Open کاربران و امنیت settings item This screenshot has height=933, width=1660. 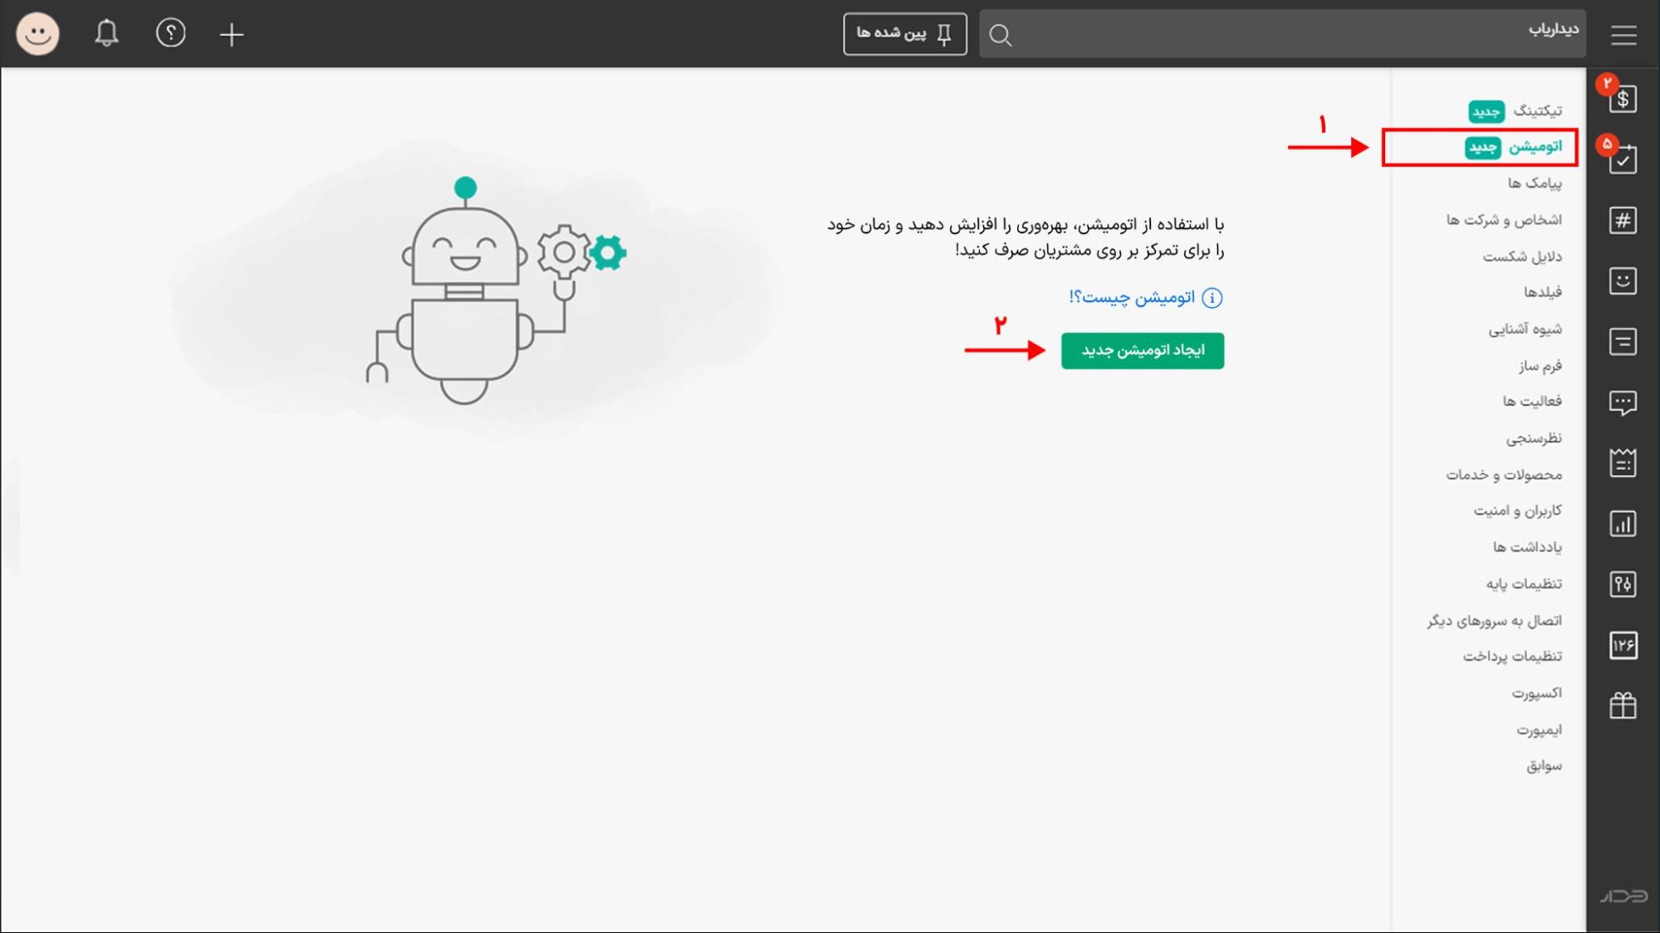[x=1517, y=510]
